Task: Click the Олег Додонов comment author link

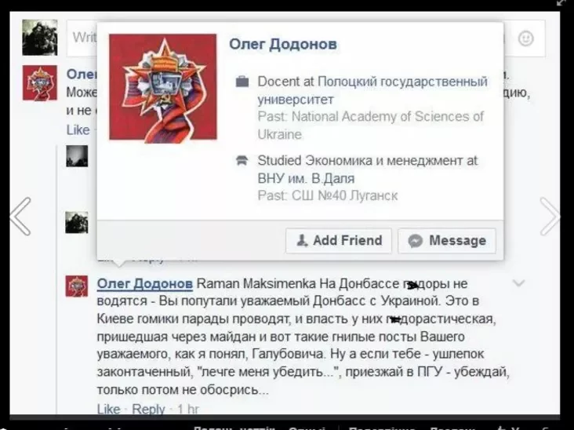Action: click(145, 284)
